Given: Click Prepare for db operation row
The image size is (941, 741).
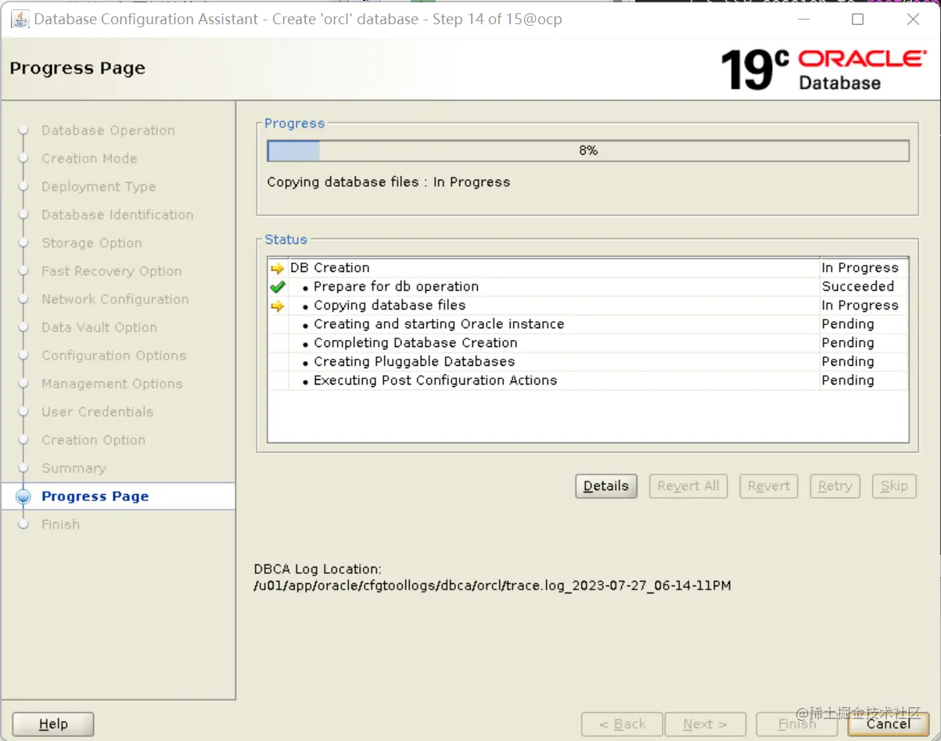Looking at the screenshot, I should [x=588, y=287].
